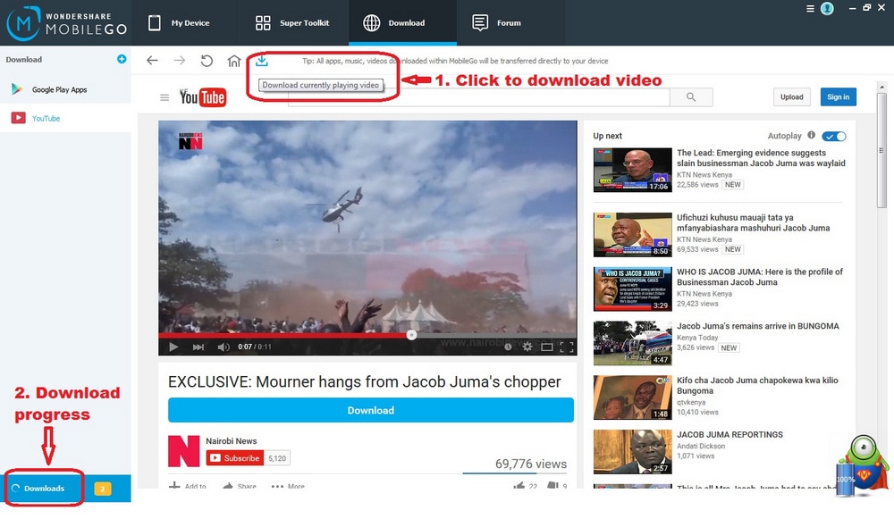The image size is (894, 527).
Task: Open 'Kifo cha Jacob Juma' video thumbnail
Action: click(x=632, y=397)
